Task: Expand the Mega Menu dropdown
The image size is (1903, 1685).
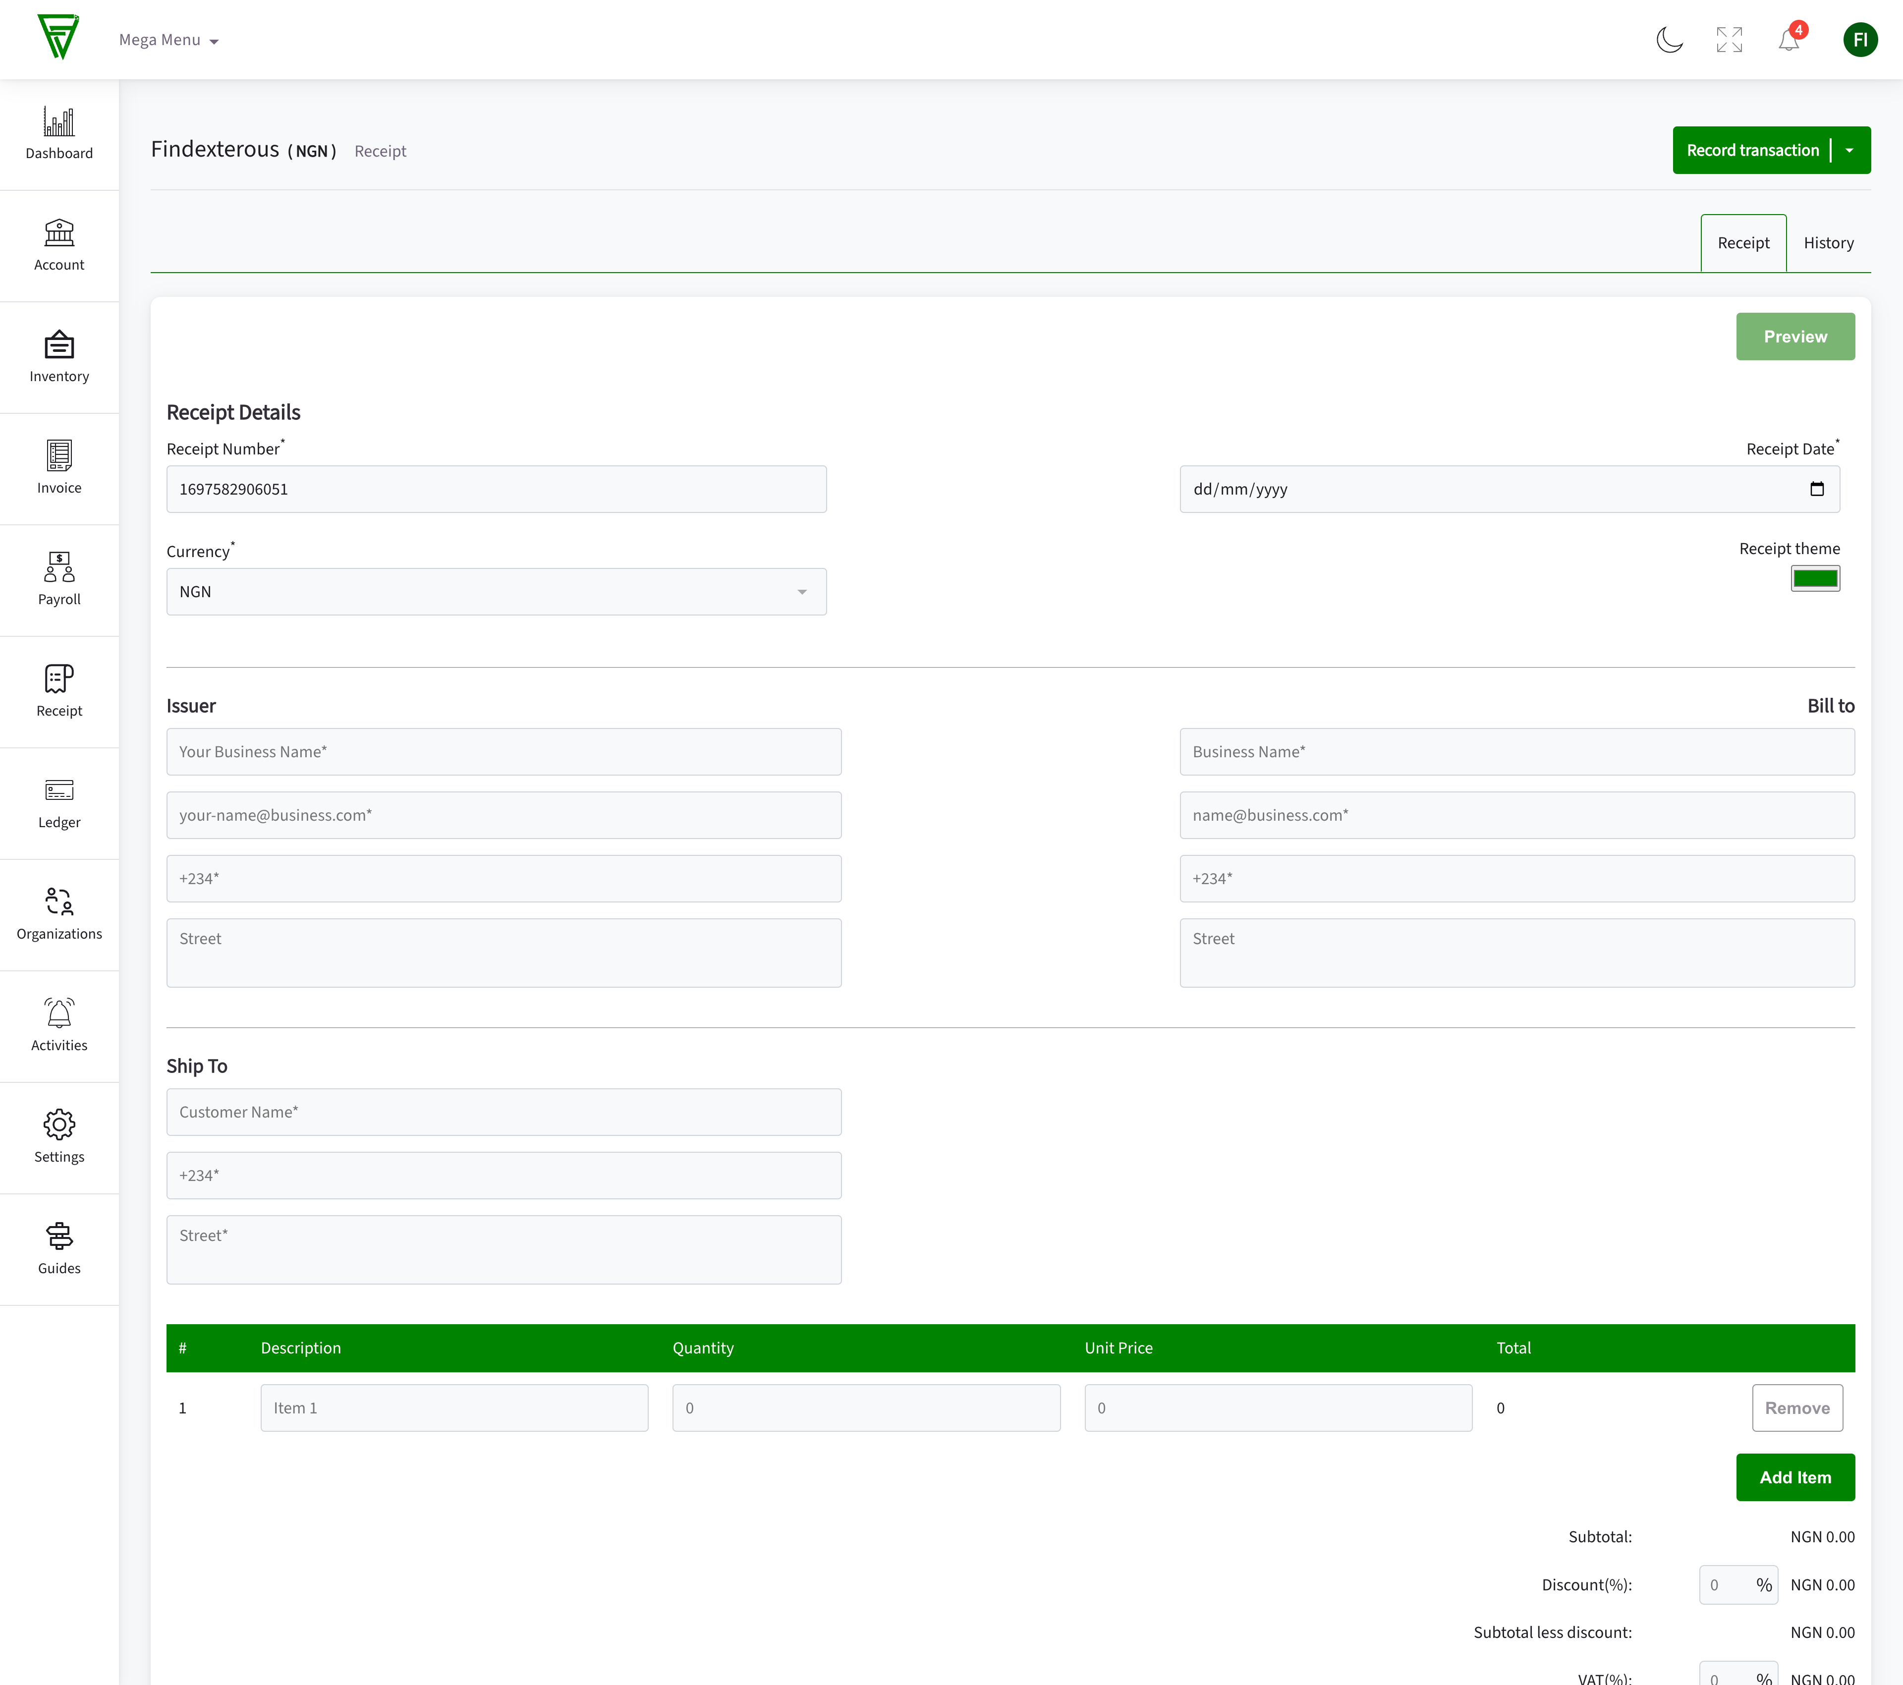Action: point(168,40)
